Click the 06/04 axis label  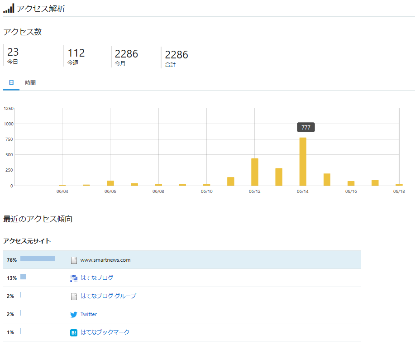[x=62, y=192]
